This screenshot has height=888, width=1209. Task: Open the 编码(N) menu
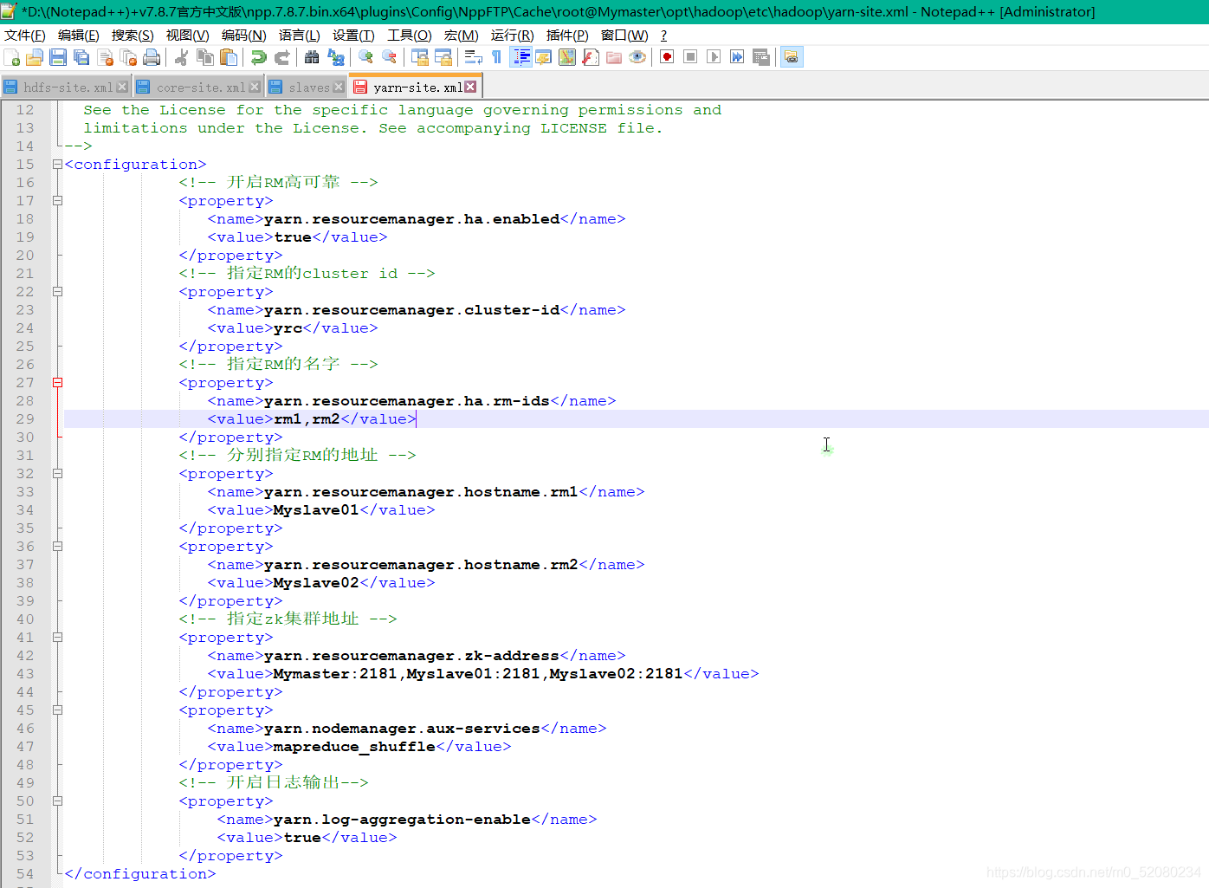(244, 35)
